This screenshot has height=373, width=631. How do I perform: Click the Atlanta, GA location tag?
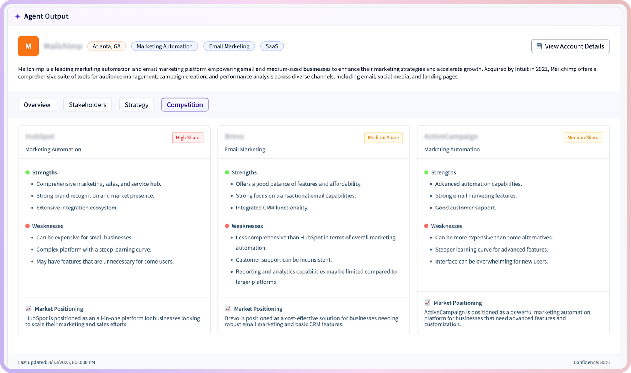click(107, 46)
